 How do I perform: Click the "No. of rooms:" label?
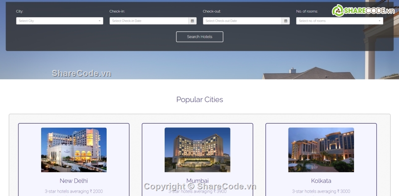307,11
